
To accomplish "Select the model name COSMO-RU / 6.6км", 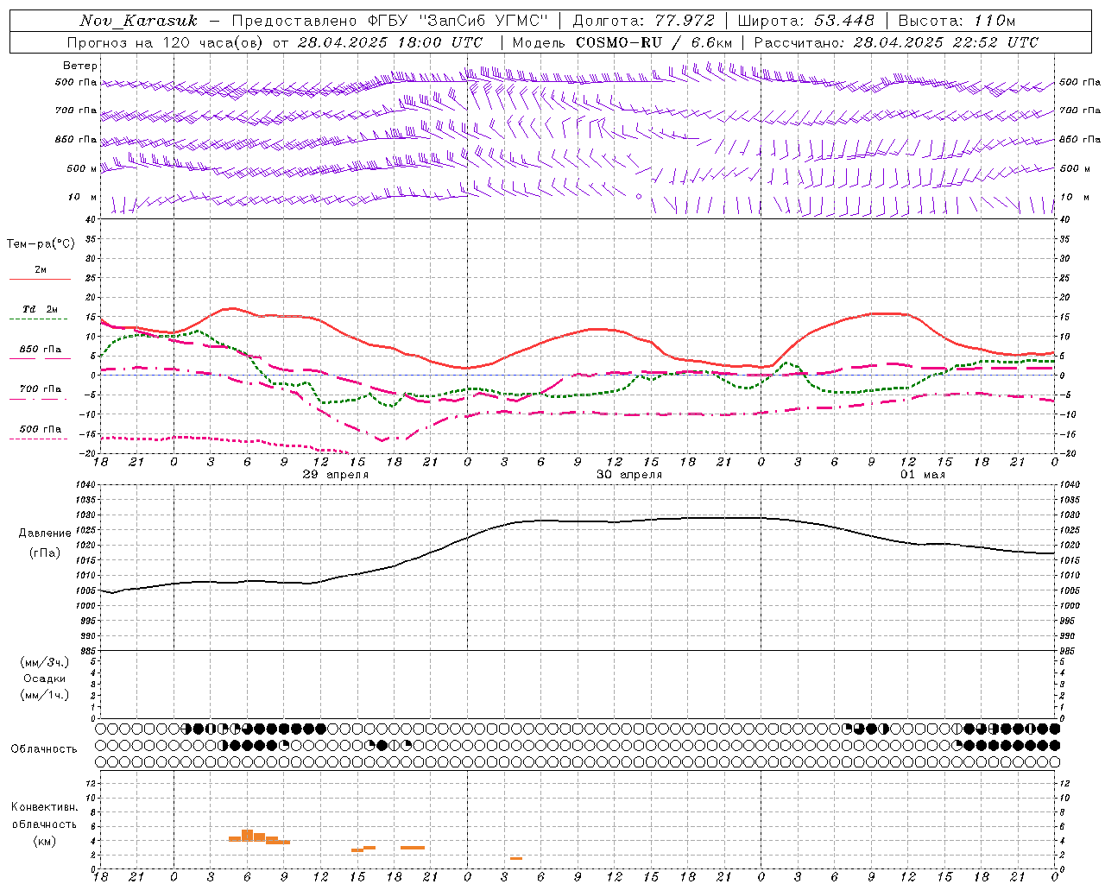I will coord(654,42).
